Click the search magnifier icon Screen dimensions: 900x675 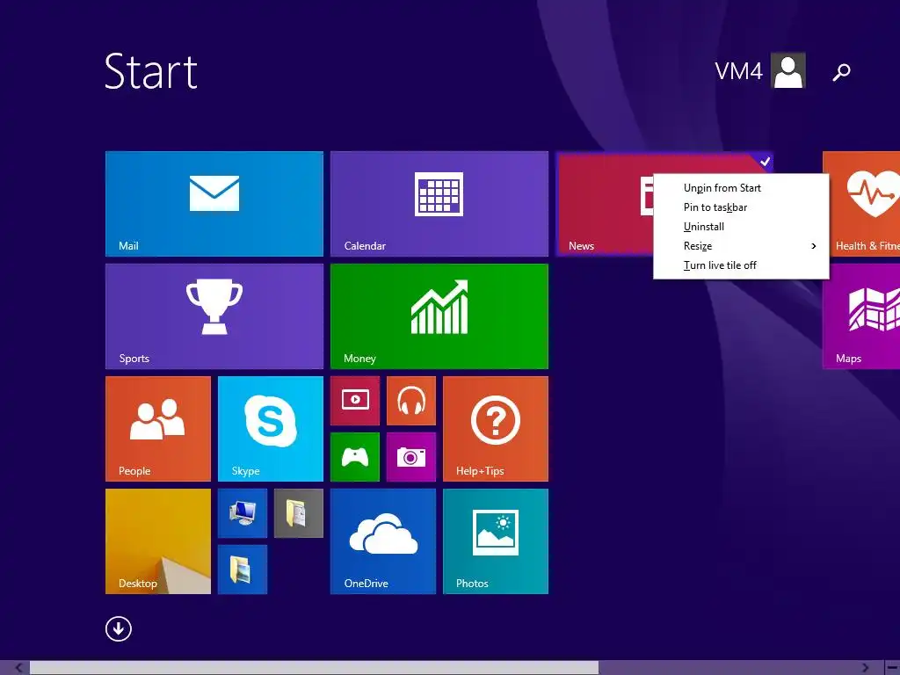841,72
